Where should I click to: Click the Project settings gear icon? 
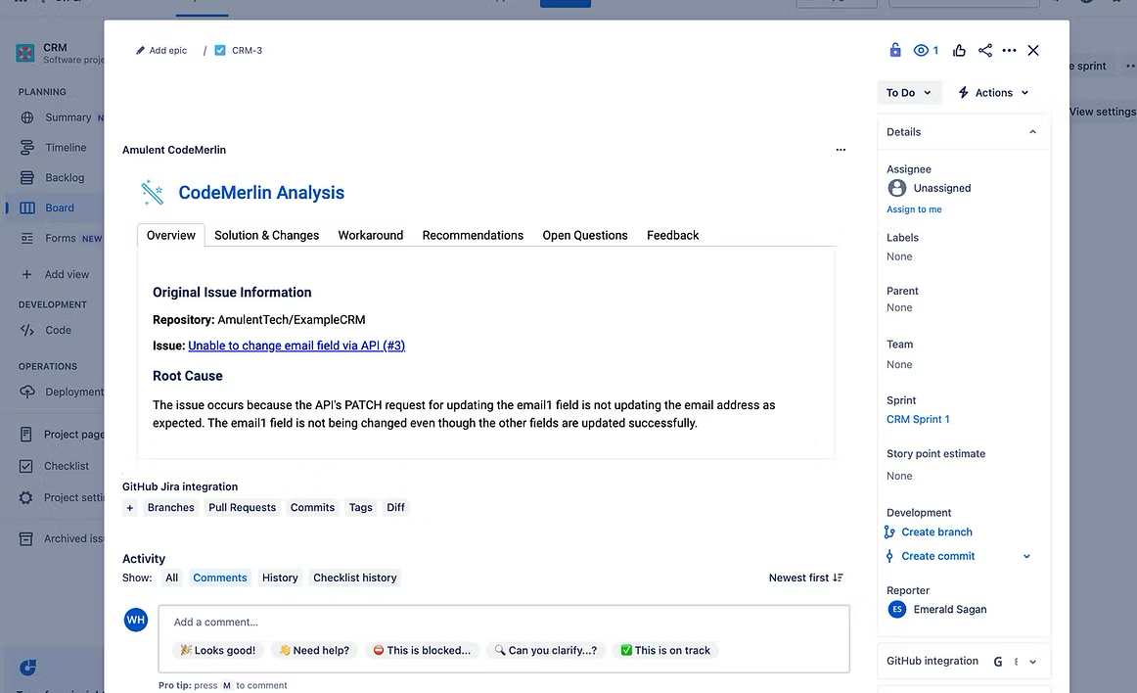(26, 498)
